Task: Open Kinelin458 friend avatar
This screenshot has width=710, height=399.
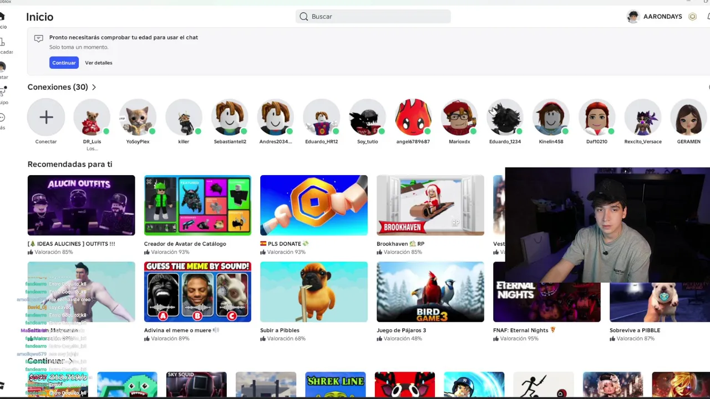Action: pos(551,117)
